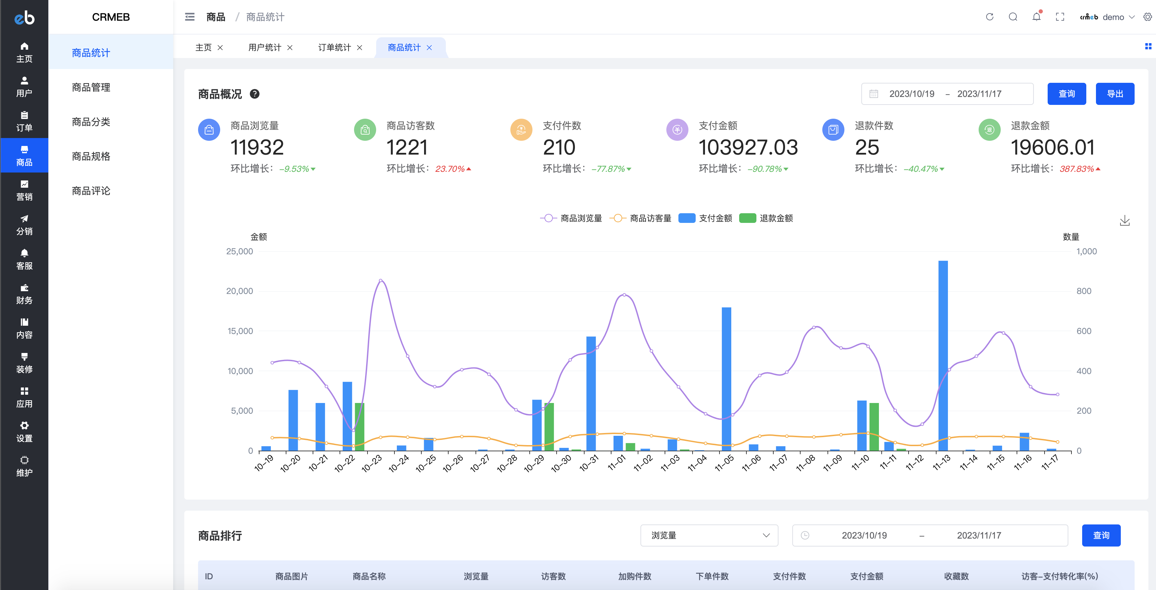1156x590 pixels.
Task: Click the 导出 export button
Action: pos(1115,94)
